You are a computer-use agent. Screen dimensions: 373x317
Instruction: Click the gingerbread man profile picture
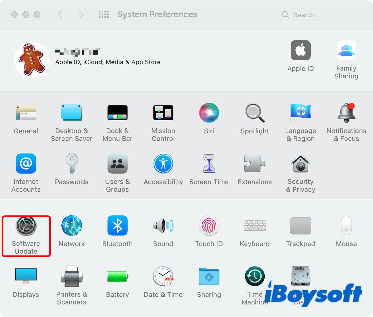click(32, 59)
